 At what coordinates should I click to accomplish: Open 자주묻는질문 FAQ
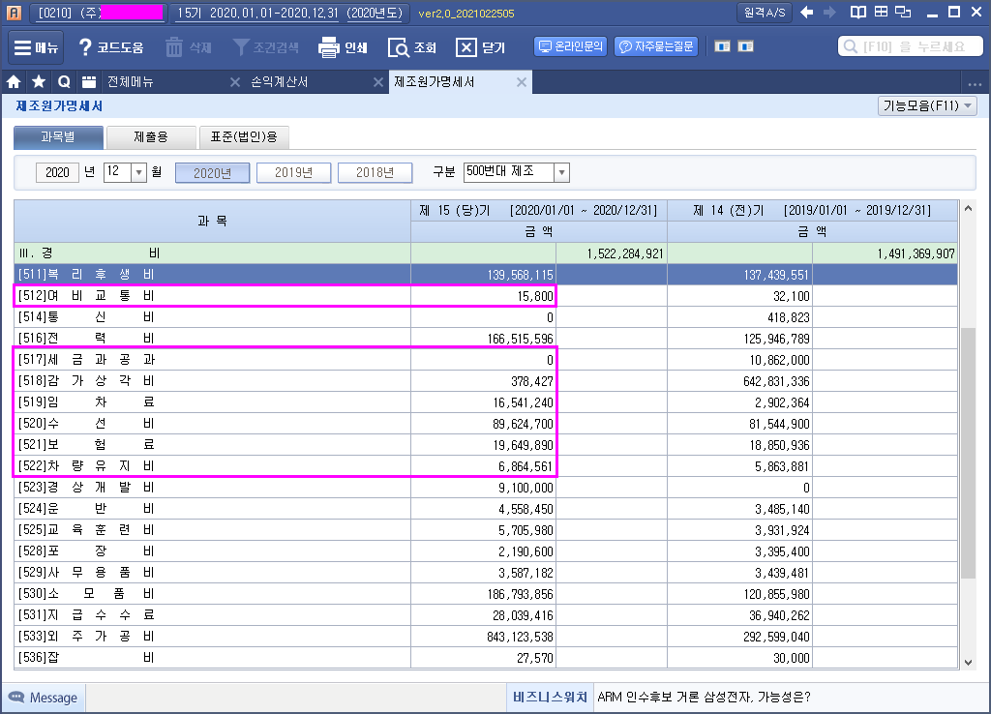click(657, 46)
